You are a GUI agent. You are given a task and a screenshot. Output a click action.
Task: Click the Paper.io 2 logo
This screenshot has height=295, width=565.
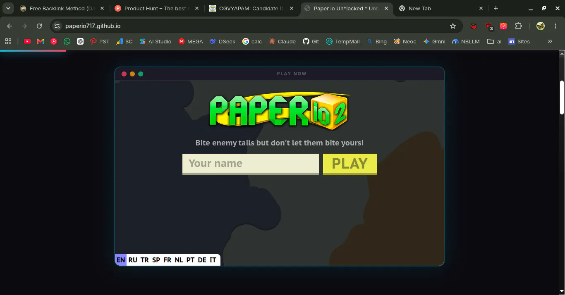(279, 110)
